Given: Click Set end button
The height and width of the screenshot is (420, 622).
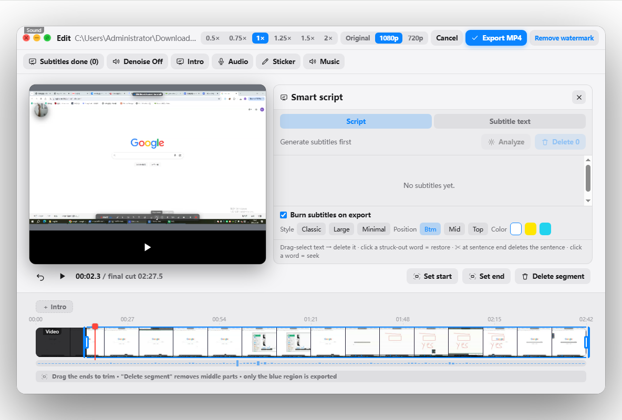Looking at the screenshot, I should click(x=486, y=277).
